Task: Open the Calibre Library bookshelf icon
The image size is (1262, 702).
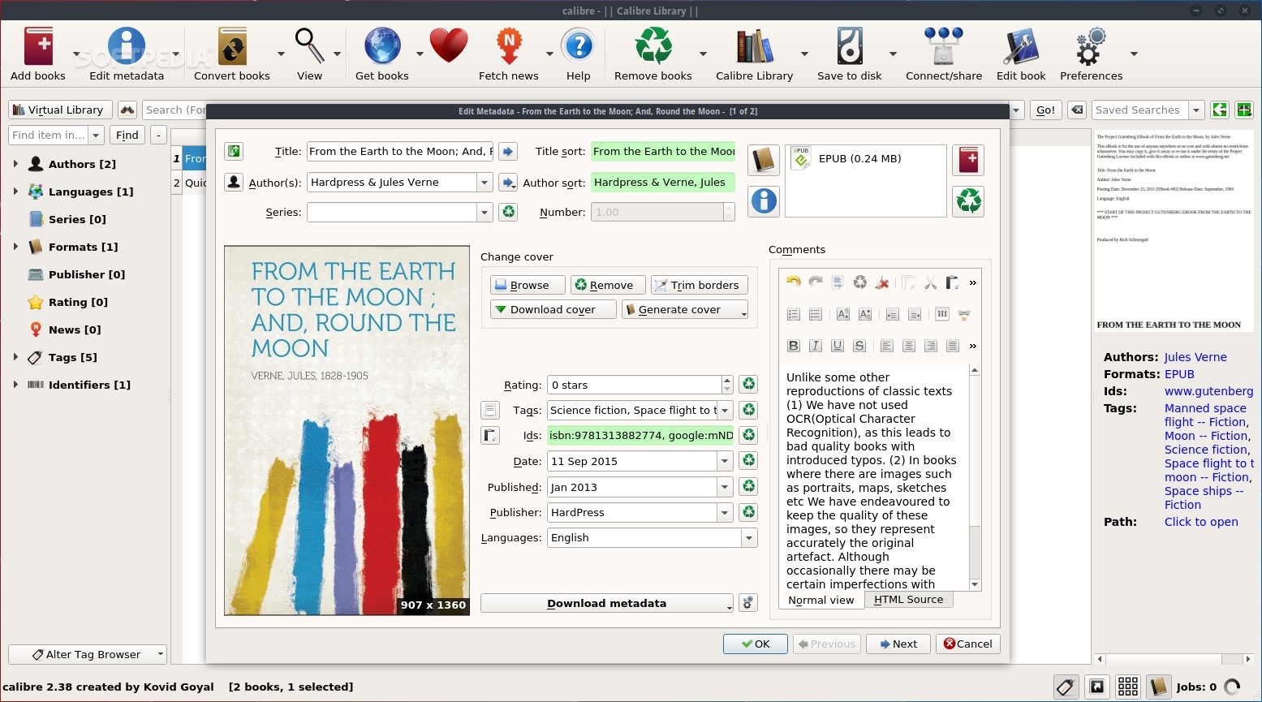Action: click(755, 46)
